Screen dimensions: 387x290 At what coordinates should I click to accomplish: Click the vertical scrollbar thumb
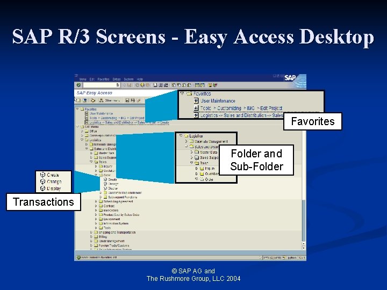point(304,220)
